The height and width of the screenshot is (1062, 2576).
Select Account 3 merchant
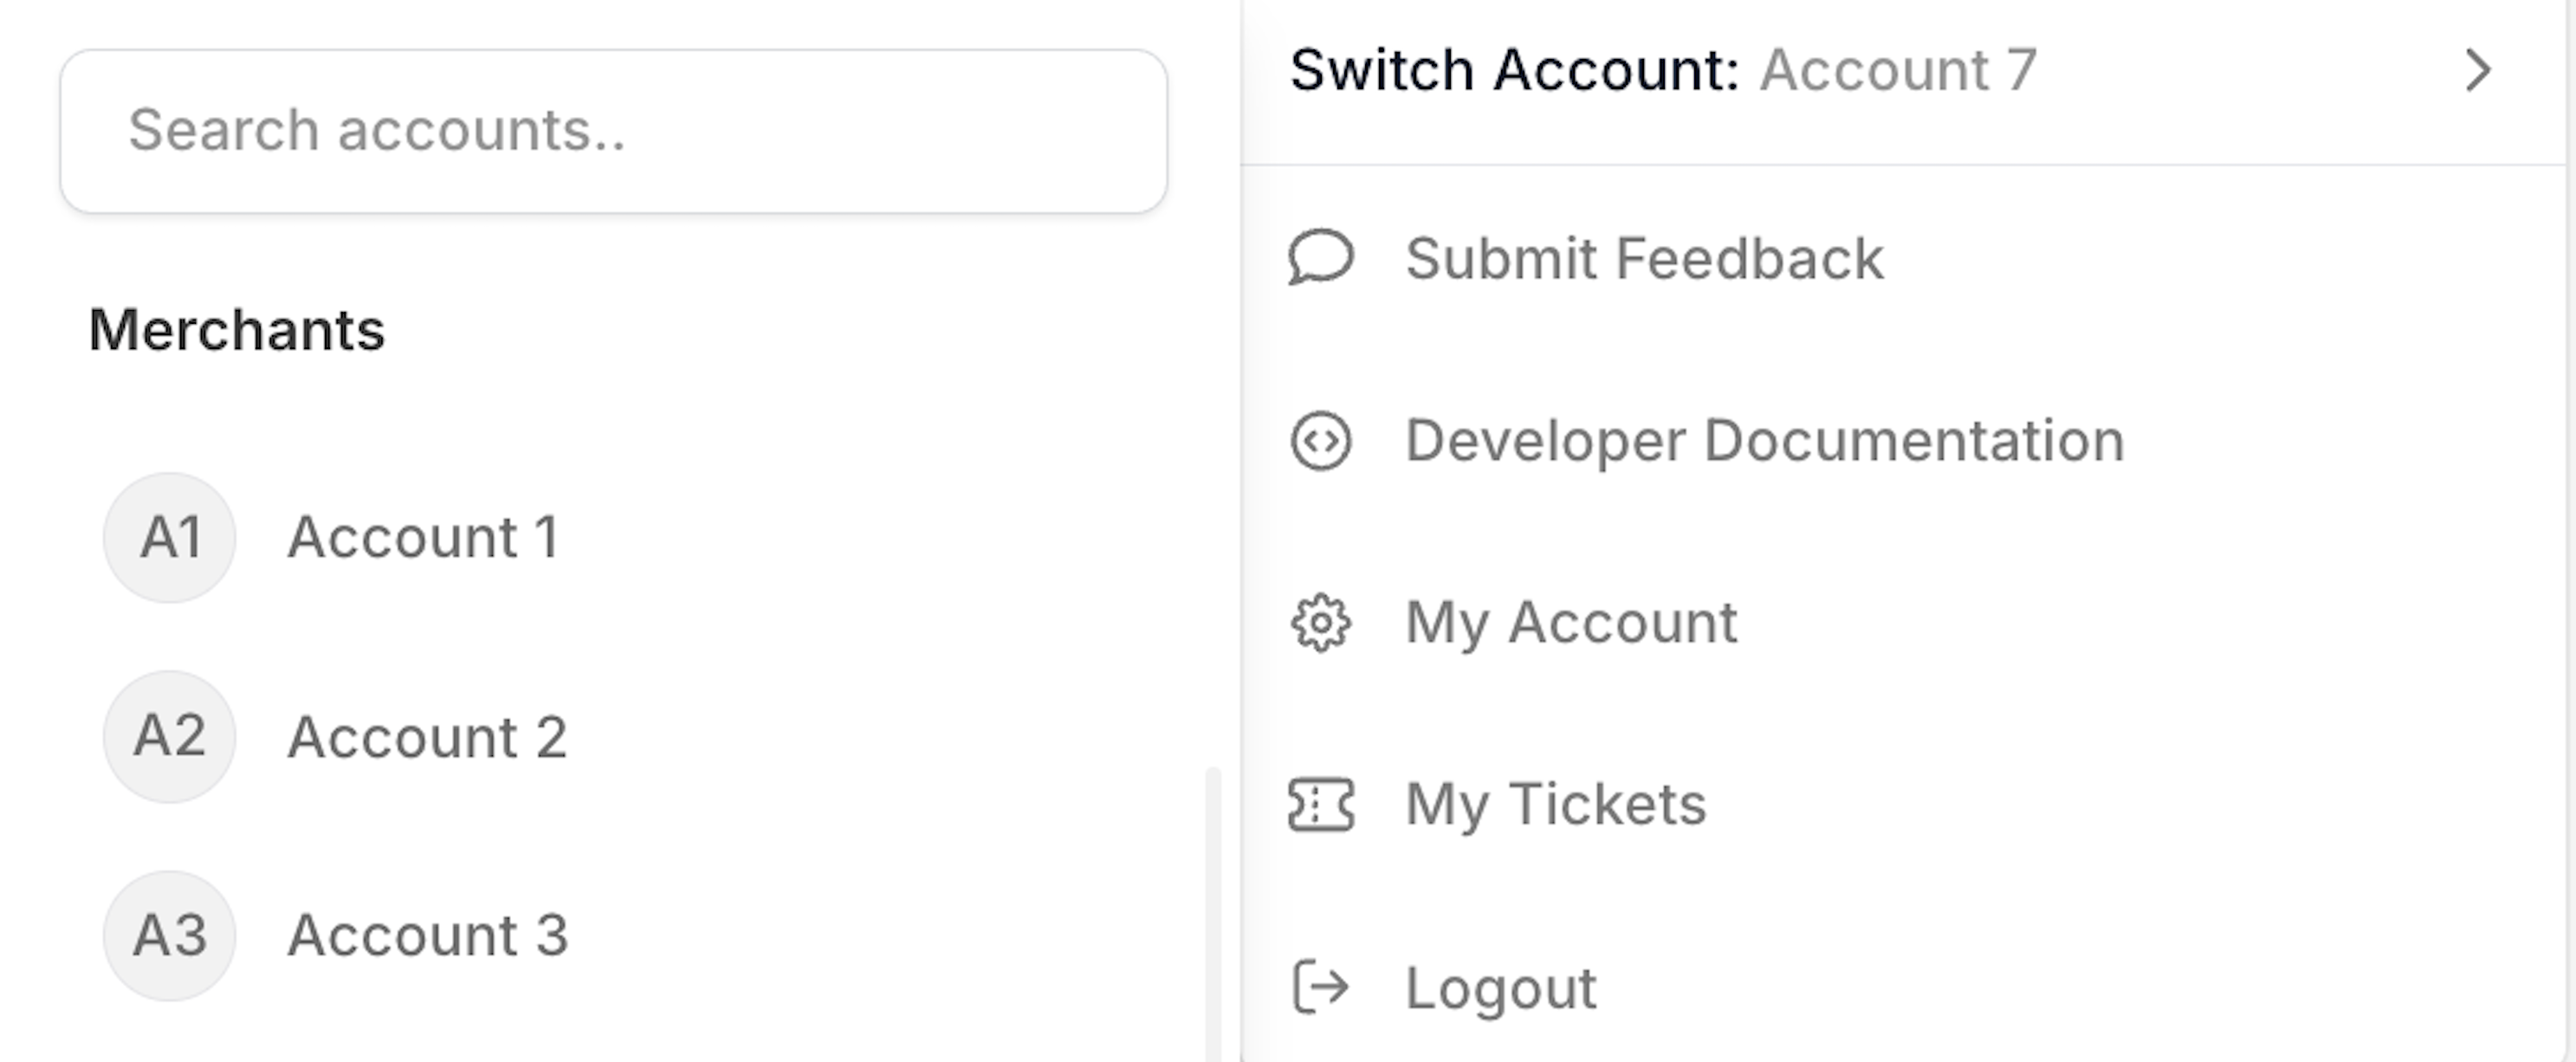(x=427, y=936)
